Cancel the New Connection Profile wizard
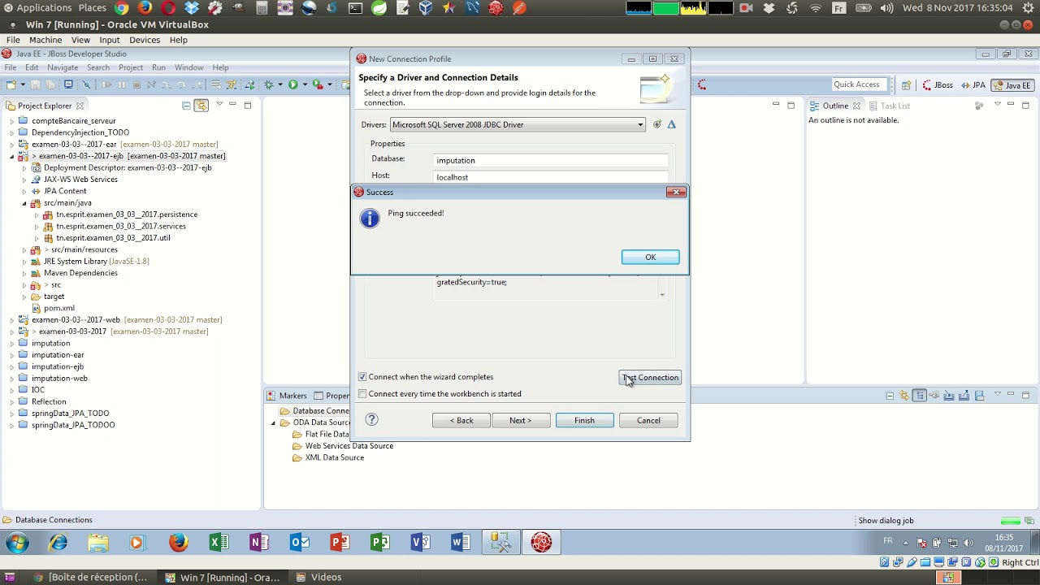The width and height of the screenshot is (1040, 585). click(648, 420)
